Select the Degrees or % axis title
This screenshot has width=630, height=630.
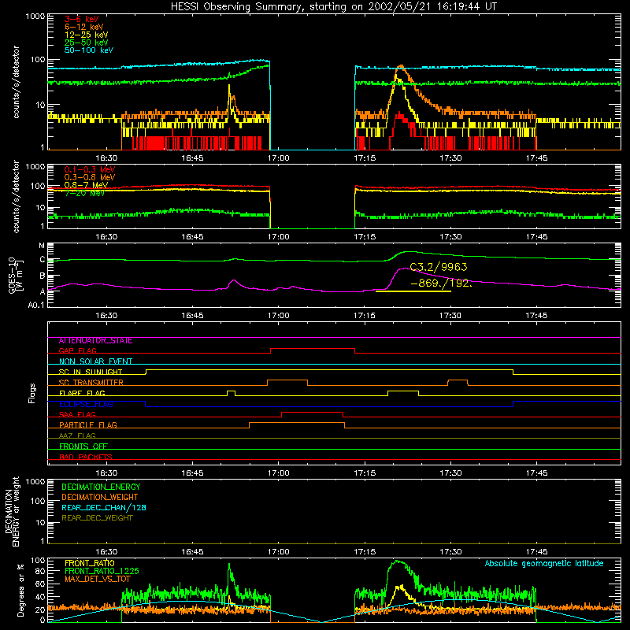click(x=20, y=590)
